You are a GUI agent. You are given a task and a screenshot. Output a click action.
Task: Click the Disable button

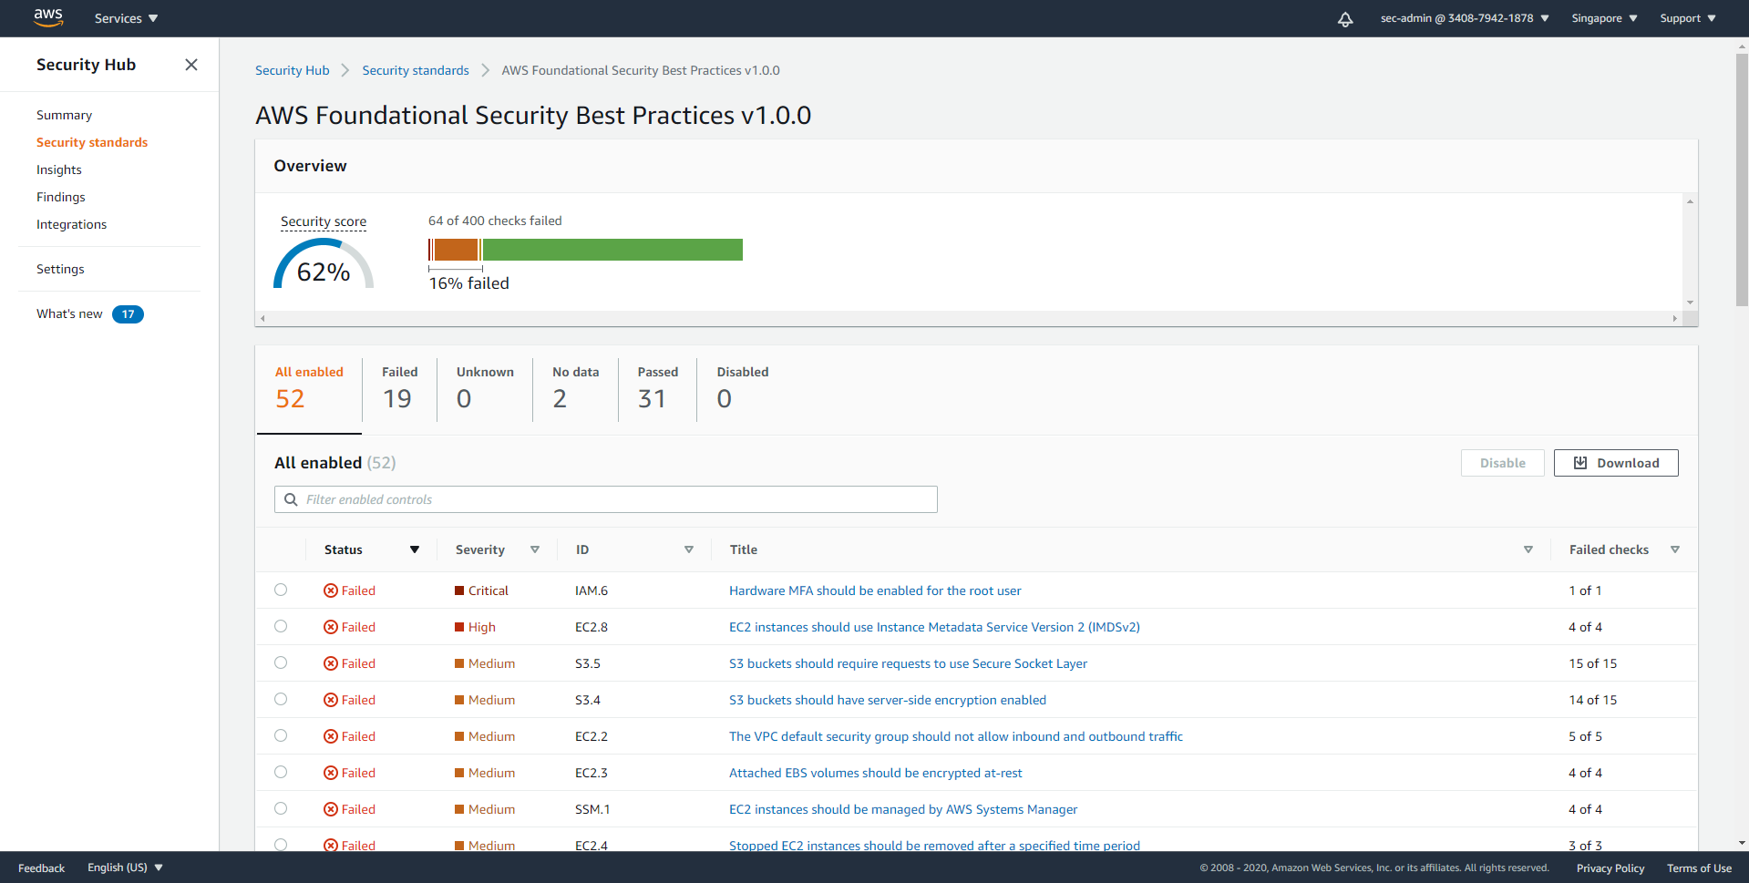tap(1503, 463)
